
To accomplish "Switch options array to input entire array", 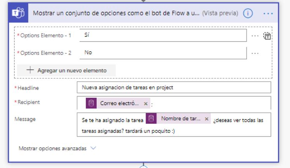I will click(x=267, y=36).
